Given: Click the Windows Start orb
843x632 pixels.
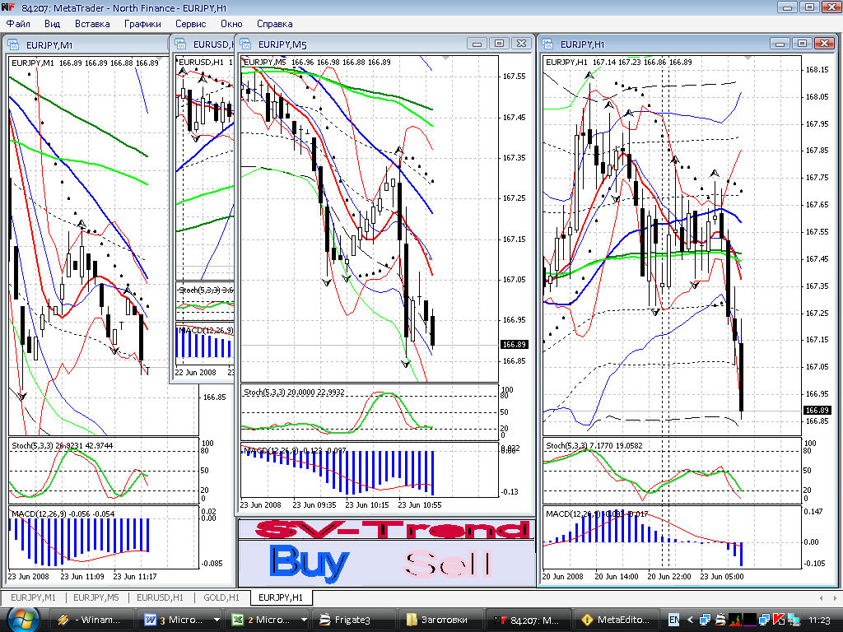Looking at the screenshot, I should coord(18,619).
